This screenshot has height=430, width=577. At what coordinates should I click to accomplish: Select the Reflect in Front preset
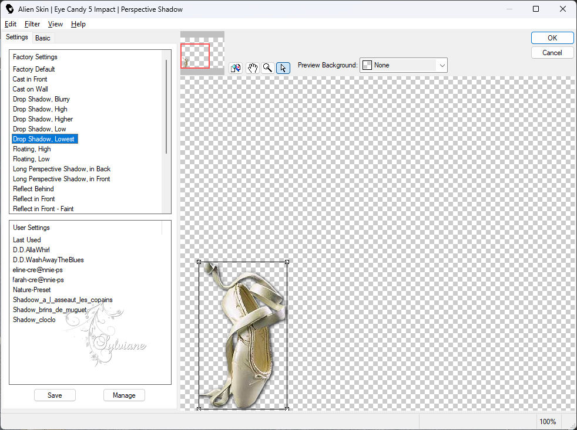point(34,198)
